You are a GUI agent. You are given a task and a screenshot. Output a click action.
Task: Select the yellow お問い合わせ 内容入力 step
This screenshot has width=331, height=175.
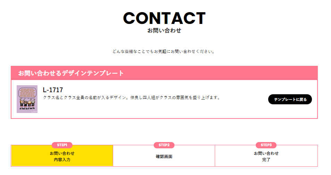coord(62,157)
